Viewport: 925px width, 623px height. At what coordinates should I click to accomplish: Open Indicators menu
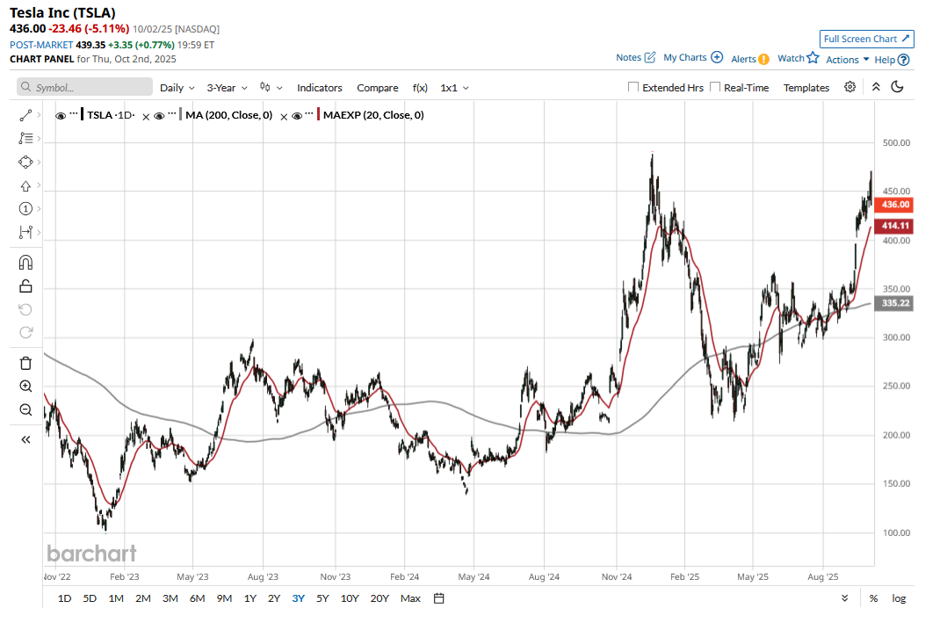(x=319, y=87)
